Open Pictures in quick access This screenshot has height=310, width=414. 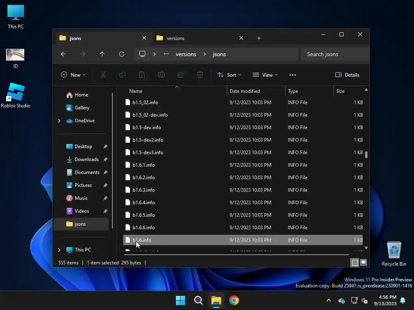(x=81, y=185)
